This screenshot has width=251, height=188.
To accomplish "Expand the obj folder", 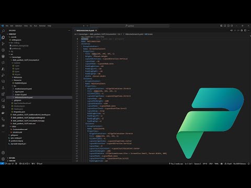I will tap(11, 51).
